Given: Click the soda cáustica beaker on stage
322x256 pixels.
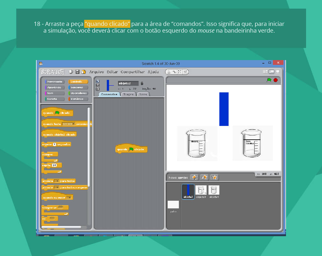Looking at the screenshot, I should coord(251,143).
